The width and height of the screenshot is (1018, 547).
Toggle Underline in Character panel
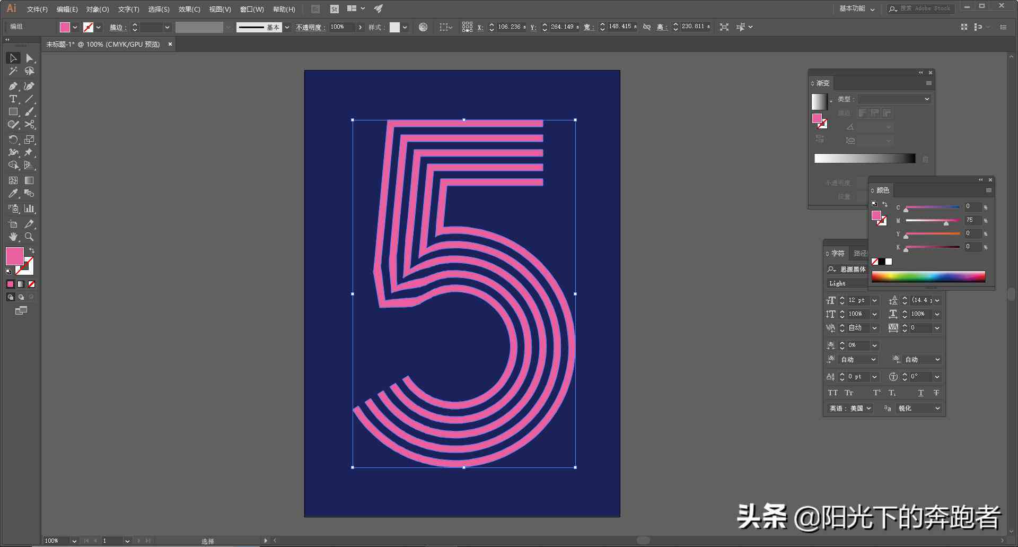coord(920,393)
